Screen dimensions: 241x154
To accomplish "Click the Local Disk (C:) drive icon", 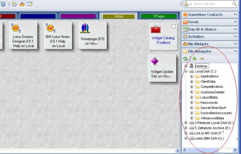I will [191, 71].
